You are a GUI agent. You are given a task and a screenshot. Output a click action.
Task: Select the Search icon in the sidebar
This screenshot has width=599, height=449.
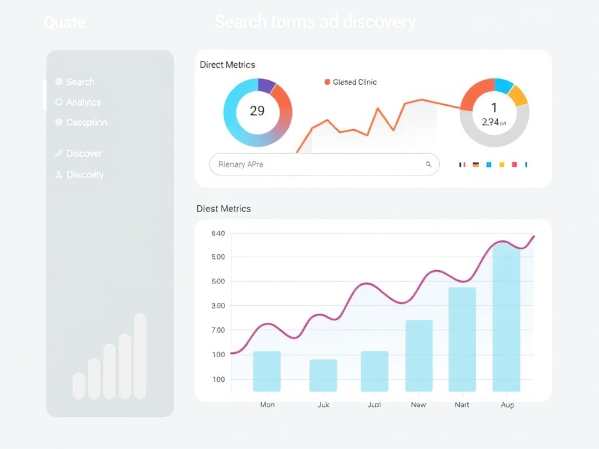click(x=59, y=82)
